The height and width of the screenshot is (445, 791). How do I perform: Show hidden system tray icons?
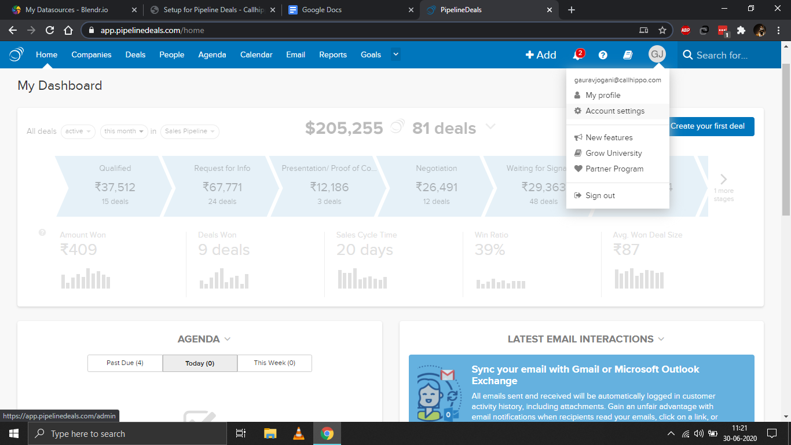coord(671,433)
